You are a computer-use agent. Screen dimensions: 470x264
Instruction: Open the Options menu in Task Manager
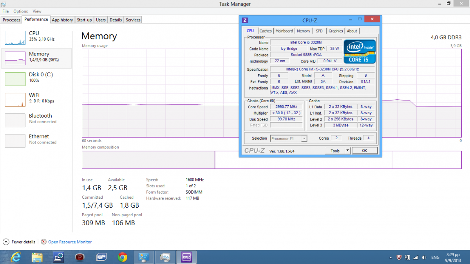click(x=21, y=11)
